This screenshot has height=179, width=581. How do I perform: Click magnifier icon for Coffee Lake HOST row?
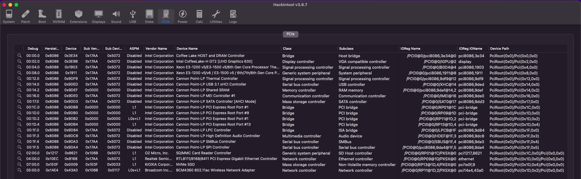[x=19, y=56]
